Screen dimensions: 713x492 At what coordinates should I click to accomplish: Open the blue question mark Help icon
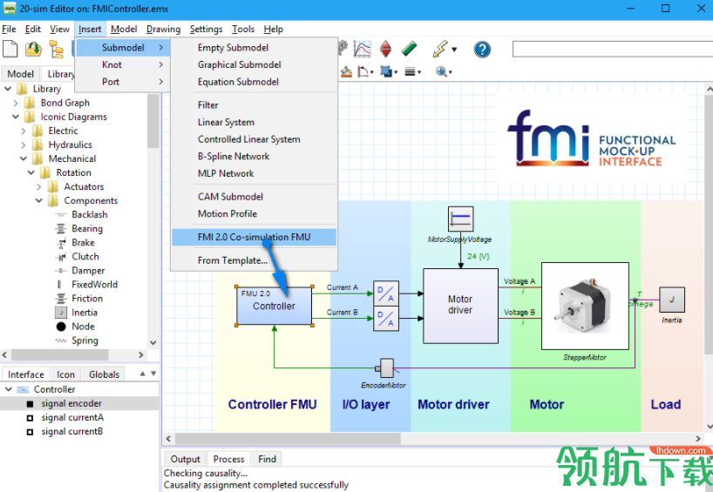pyautogui.click(x=482, y=49)
